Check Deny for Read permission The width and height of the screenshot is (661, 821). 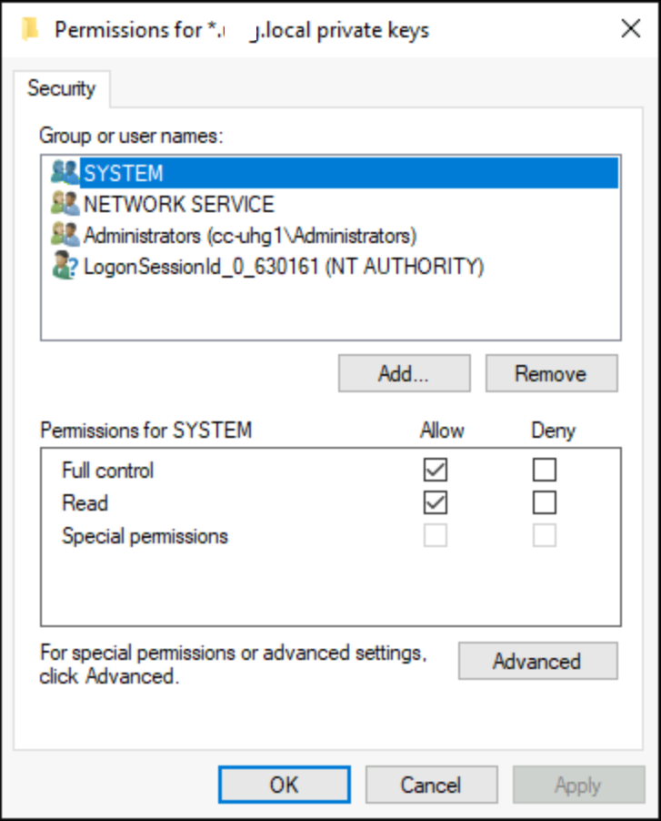tap(546, 502)
